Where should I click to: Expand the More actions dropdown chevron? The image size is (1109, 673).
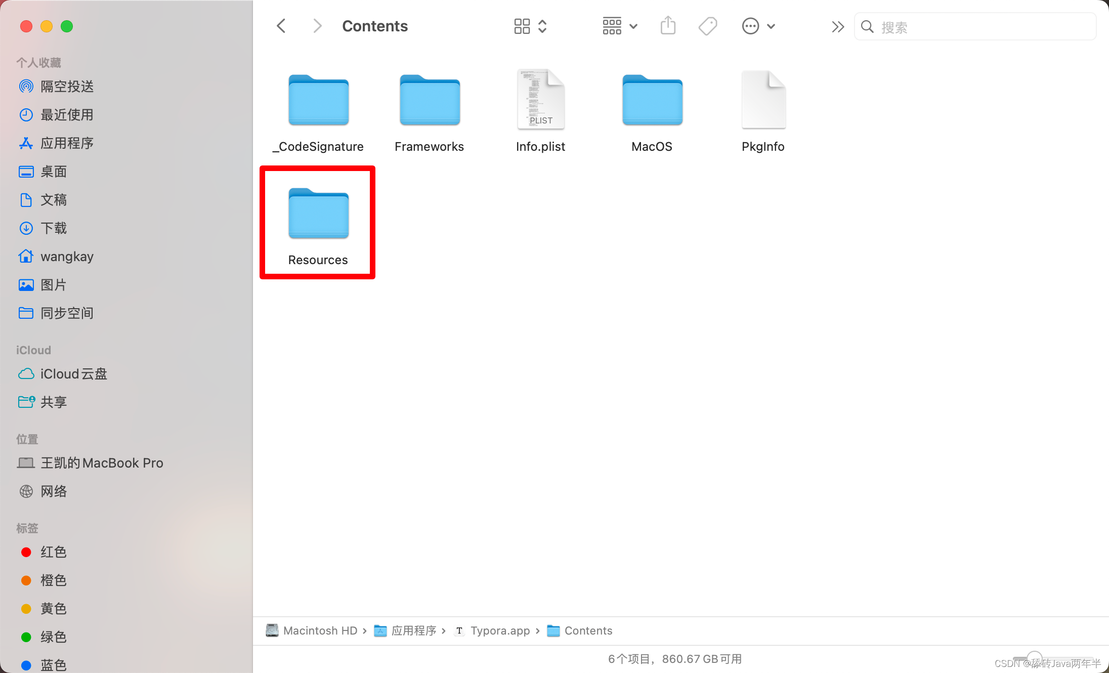[771, 26]
